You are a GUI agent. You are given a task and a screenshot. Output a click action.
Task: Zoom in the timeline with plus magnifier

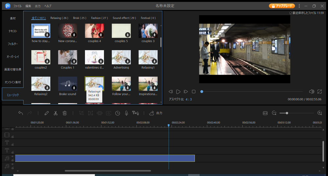click(319, 113)
